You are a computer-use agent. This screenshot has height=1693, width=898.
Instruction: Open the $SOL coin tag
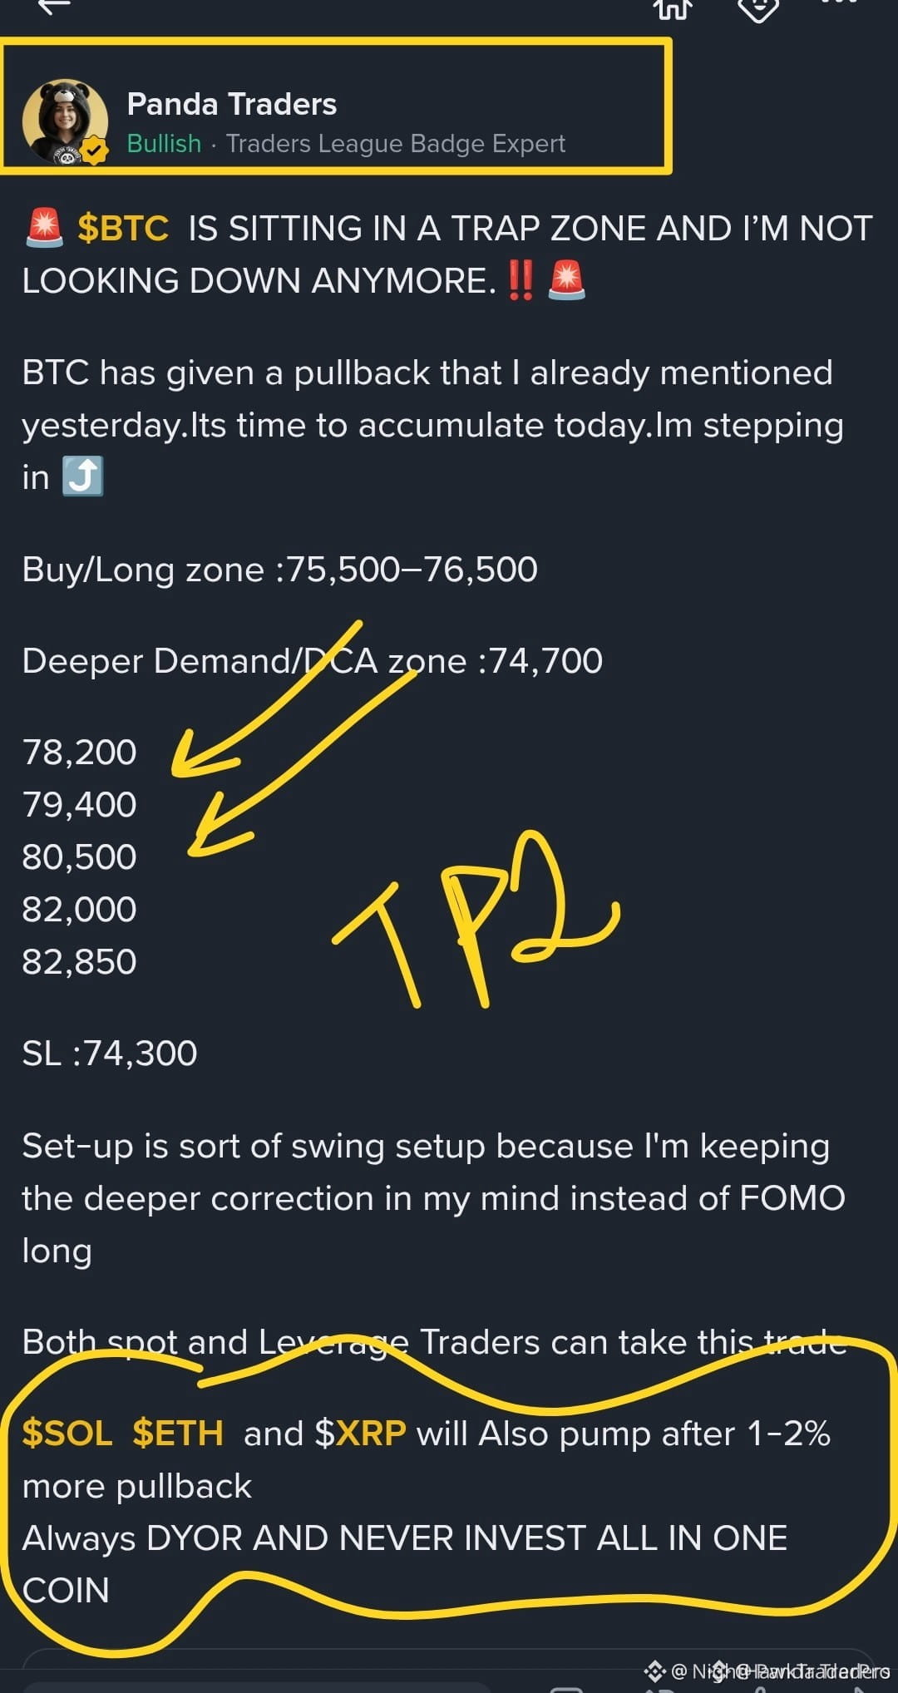click(x=67, y=1434)
